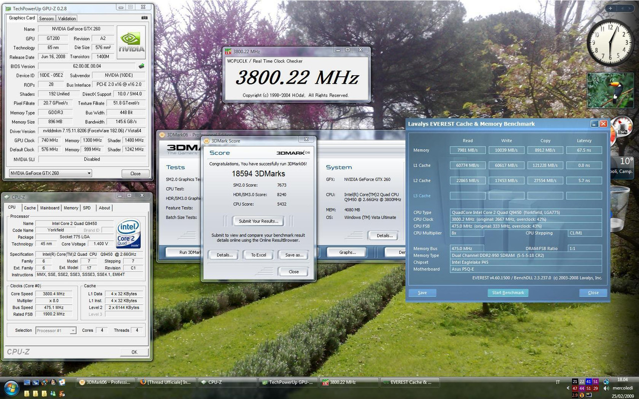The width and height of the screenshot is (639, 399).
Task: Open the Mainboard tab in CPU-Z
Action: tap(49, 208)
